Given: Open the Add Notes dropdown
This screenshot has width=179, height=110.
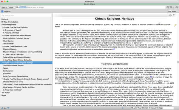Looking at the screenshot, I should [x=173, y=12].
